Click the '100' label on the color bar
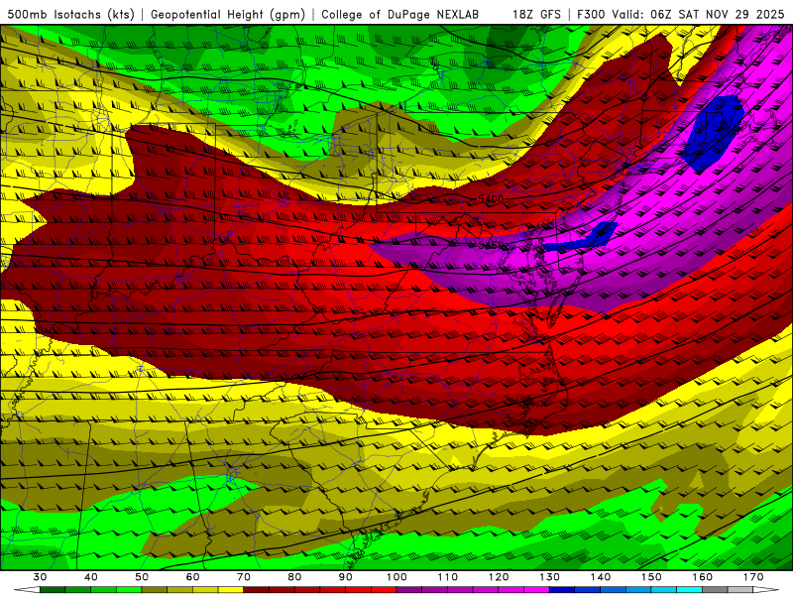Viewport: 793px width, 595px height. pyautogui.click(x=396, y=577)
